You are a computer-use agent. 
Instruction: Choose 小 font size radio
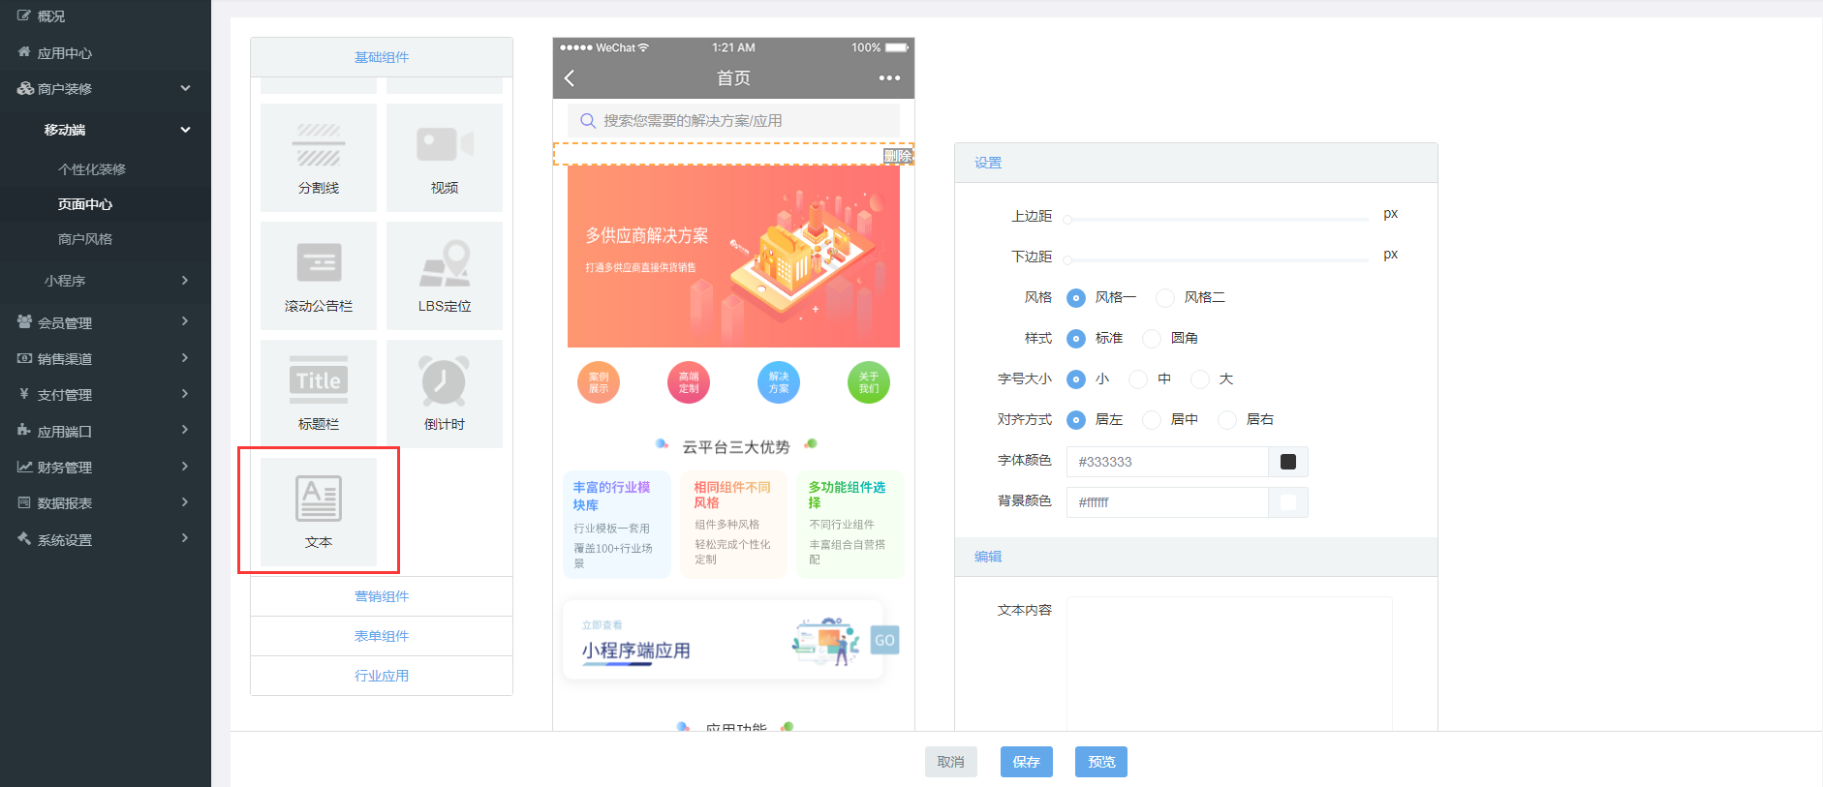(1076, 379)
